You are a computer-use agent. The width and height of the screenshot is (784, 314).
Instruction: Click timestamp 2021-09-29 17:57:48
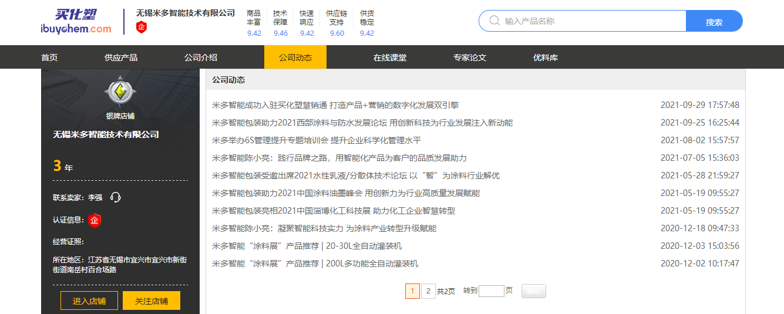(x=700, y=105)
